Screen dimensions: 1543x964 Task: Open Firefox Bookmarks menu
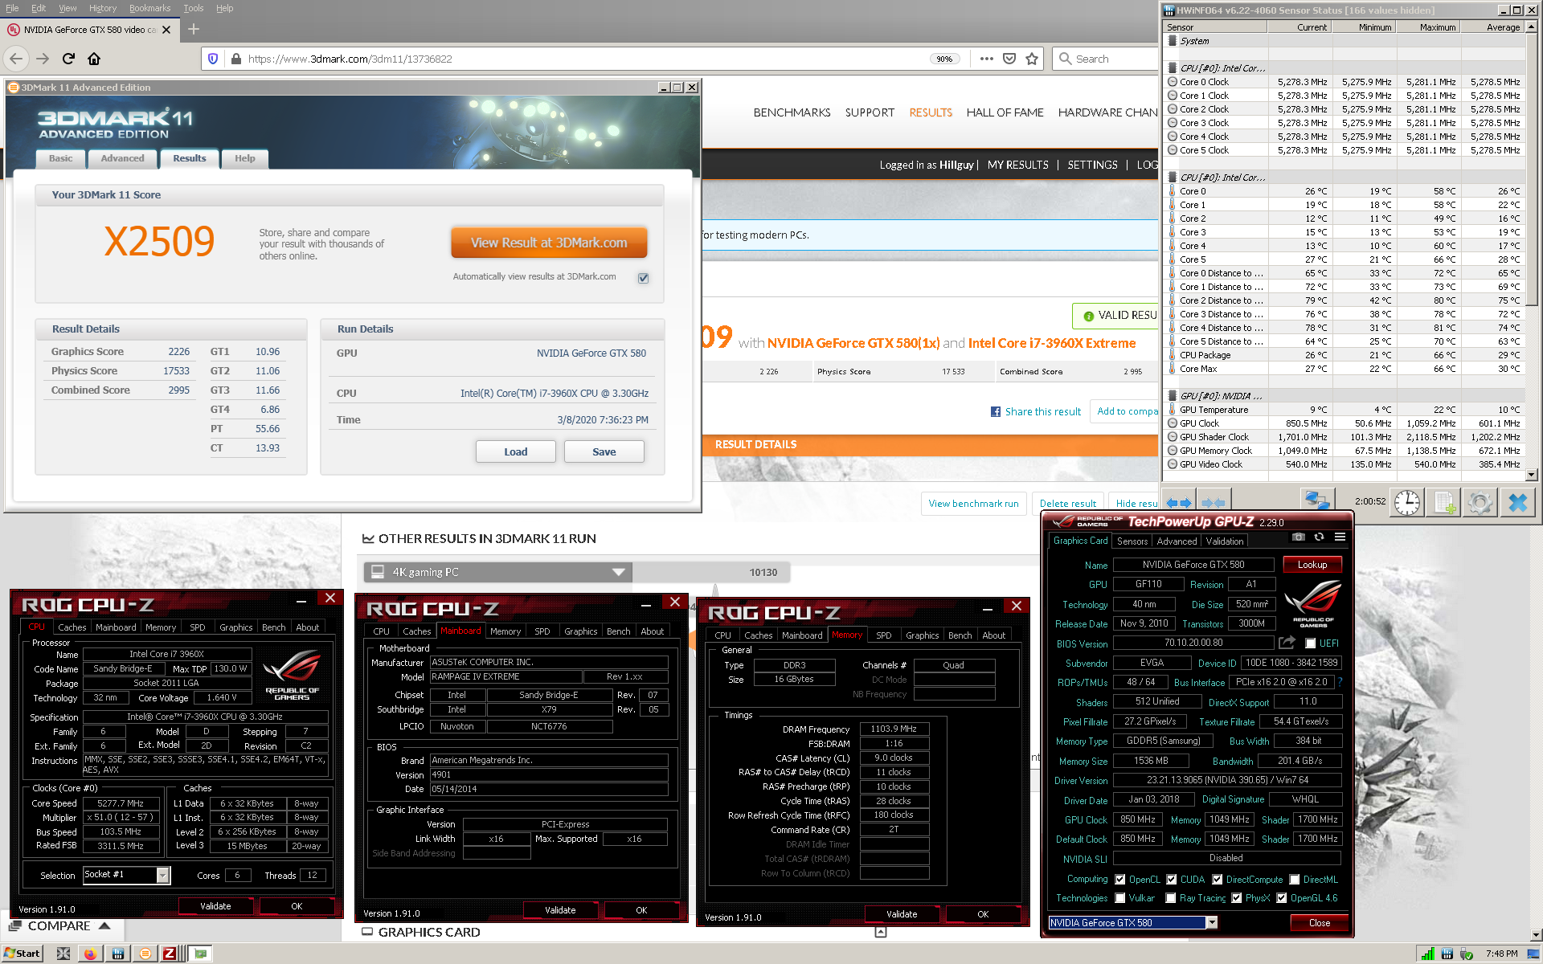[x=149, y=8]
